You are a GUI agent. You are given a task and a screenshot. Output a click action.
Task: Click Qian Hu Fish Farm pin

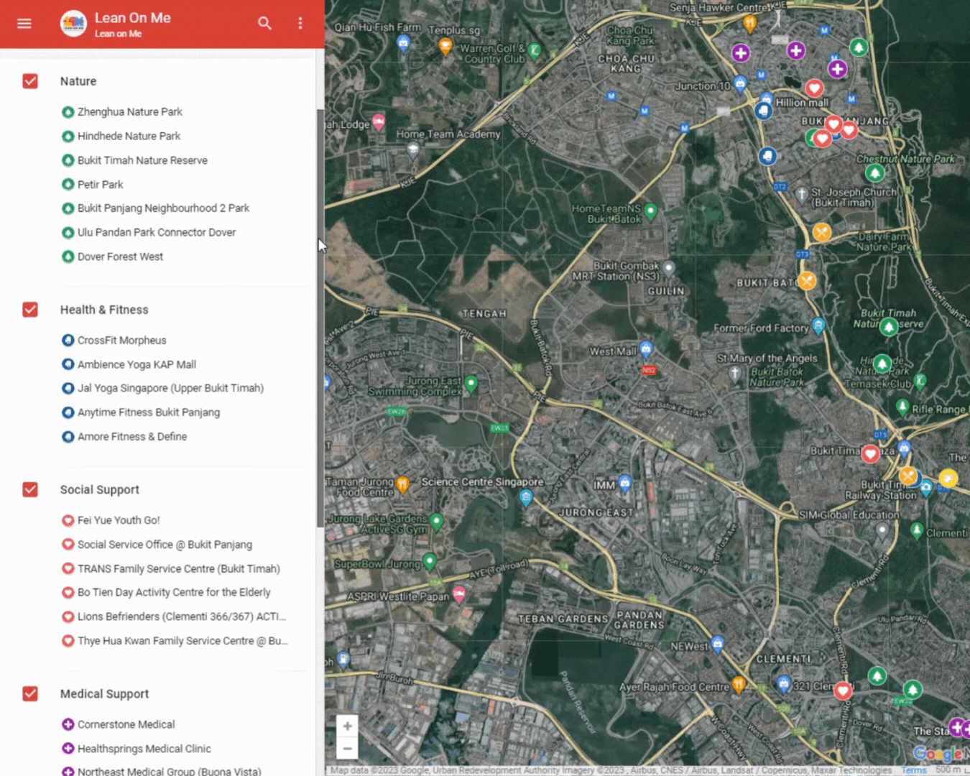(x=403, y=45)
